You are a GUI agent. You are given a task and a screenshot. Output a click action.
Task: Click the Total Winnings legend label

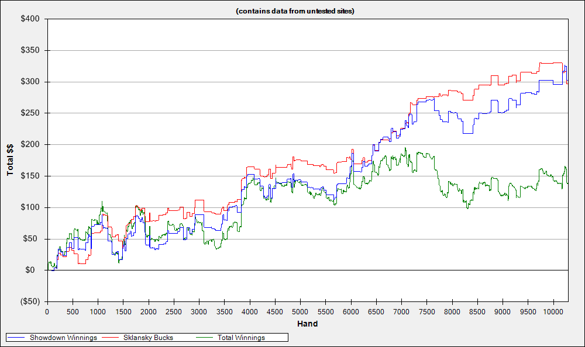[x=241, y=338]
